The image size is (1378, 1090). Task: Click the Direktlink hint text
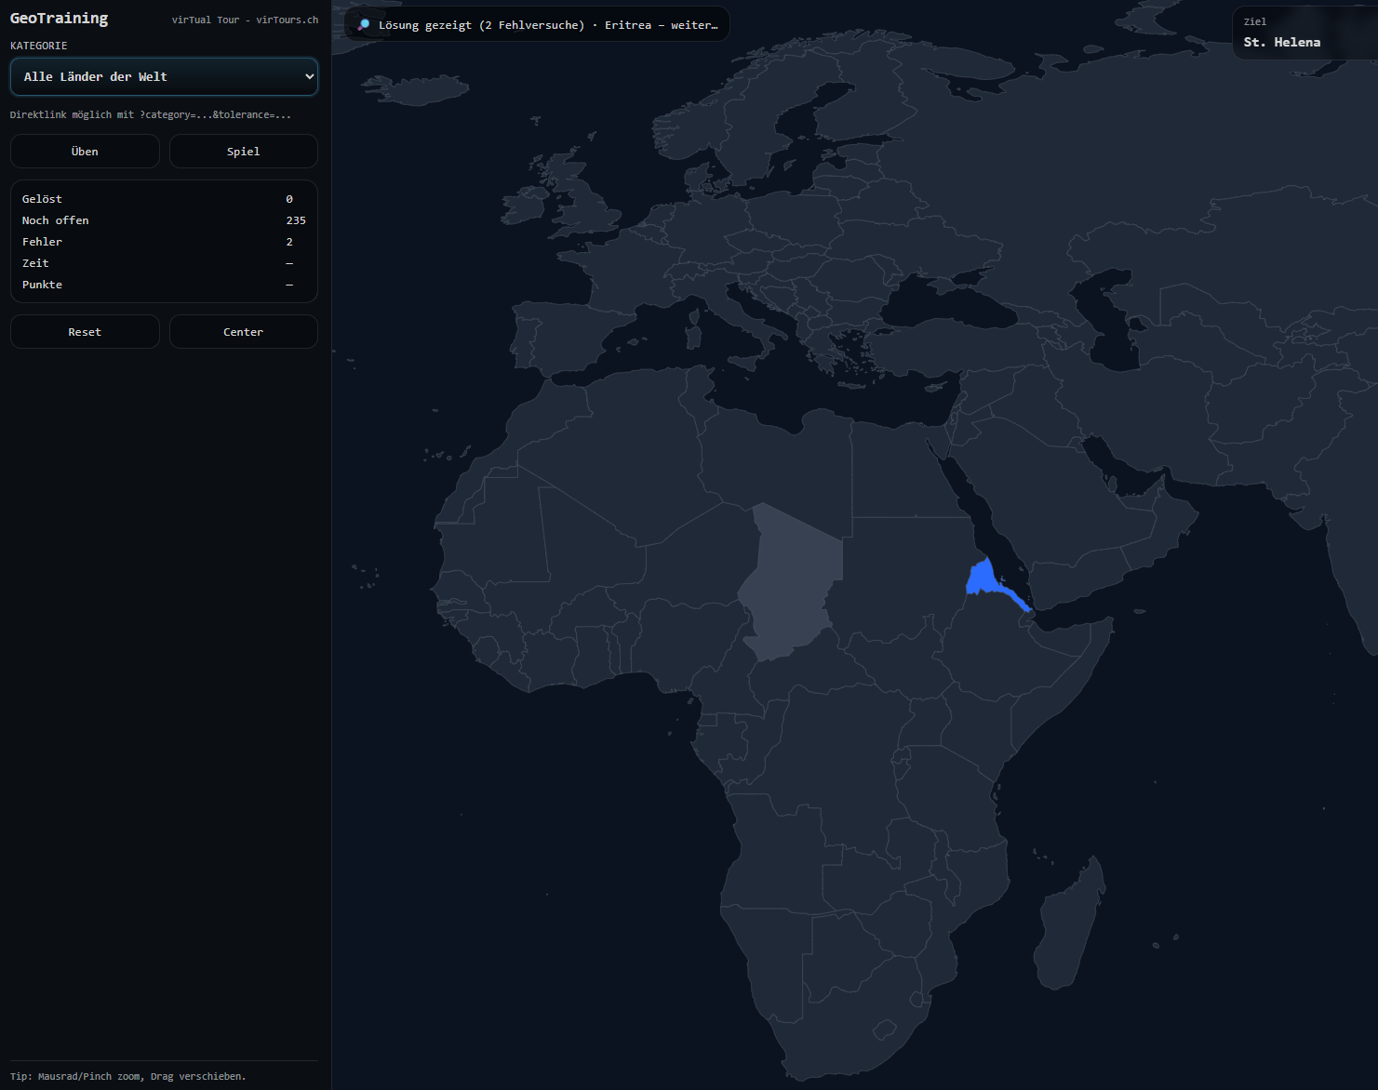click(x=151, y=114)
